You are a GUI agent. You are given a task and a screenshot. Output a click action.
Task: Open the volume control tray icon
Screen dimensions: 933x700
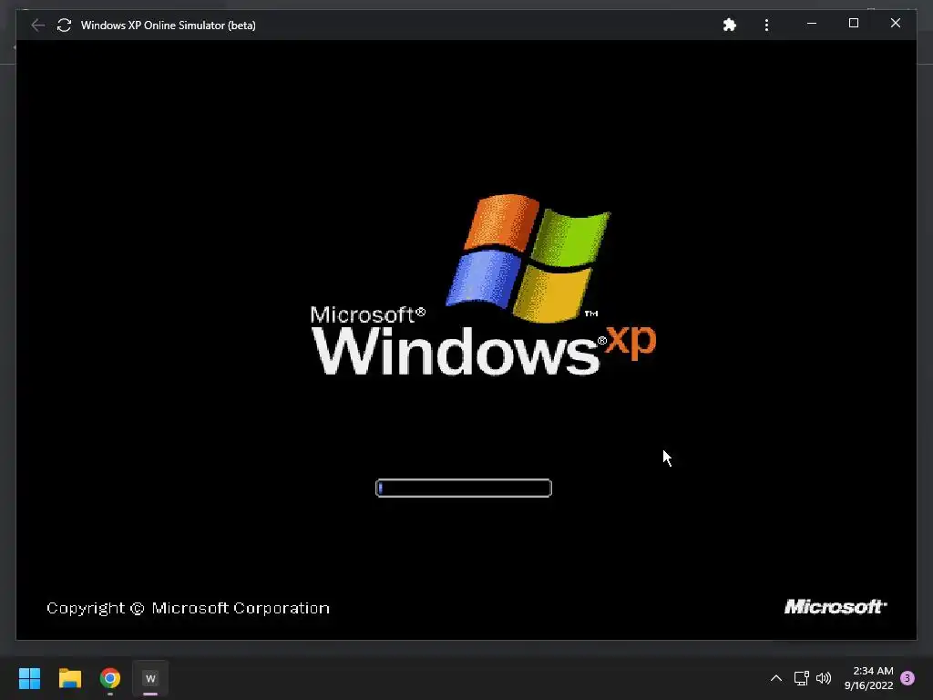tap(824, 678)
